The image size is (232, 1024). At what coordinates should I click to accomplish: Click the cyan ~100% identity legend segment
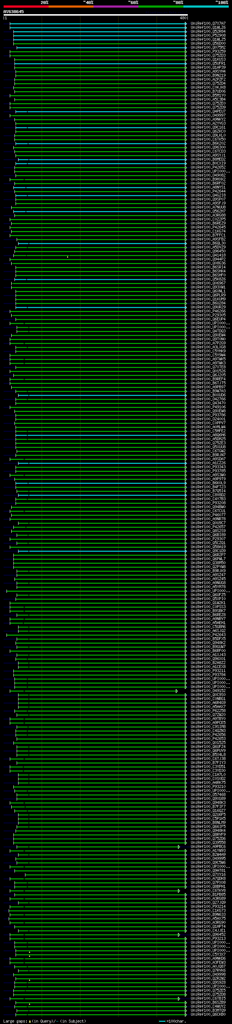point(206,7)
